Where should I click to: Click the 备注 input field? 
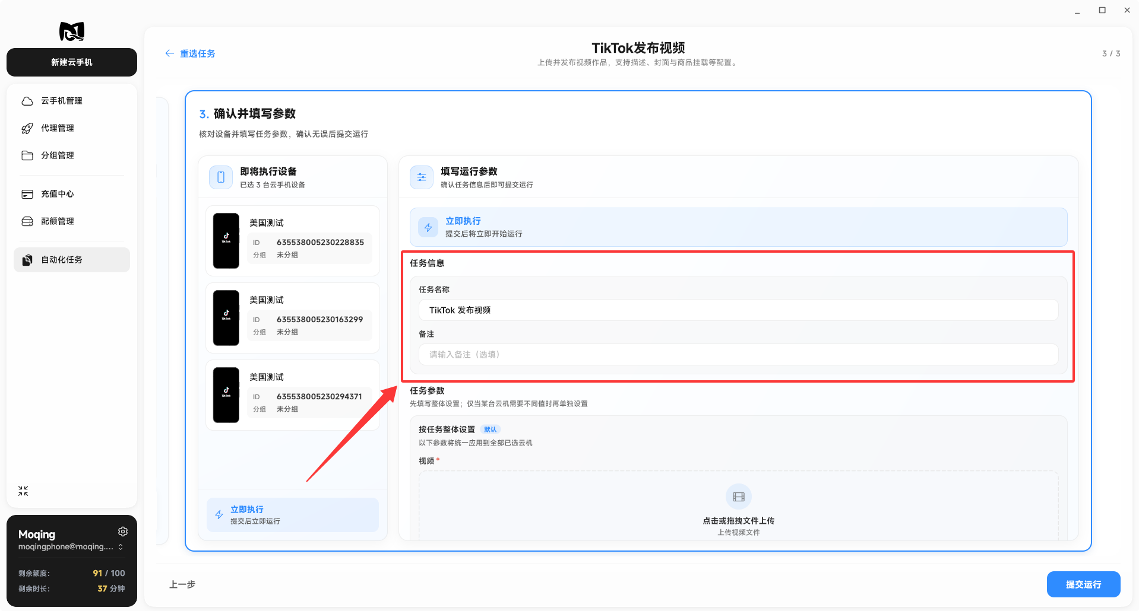(738, 355)
